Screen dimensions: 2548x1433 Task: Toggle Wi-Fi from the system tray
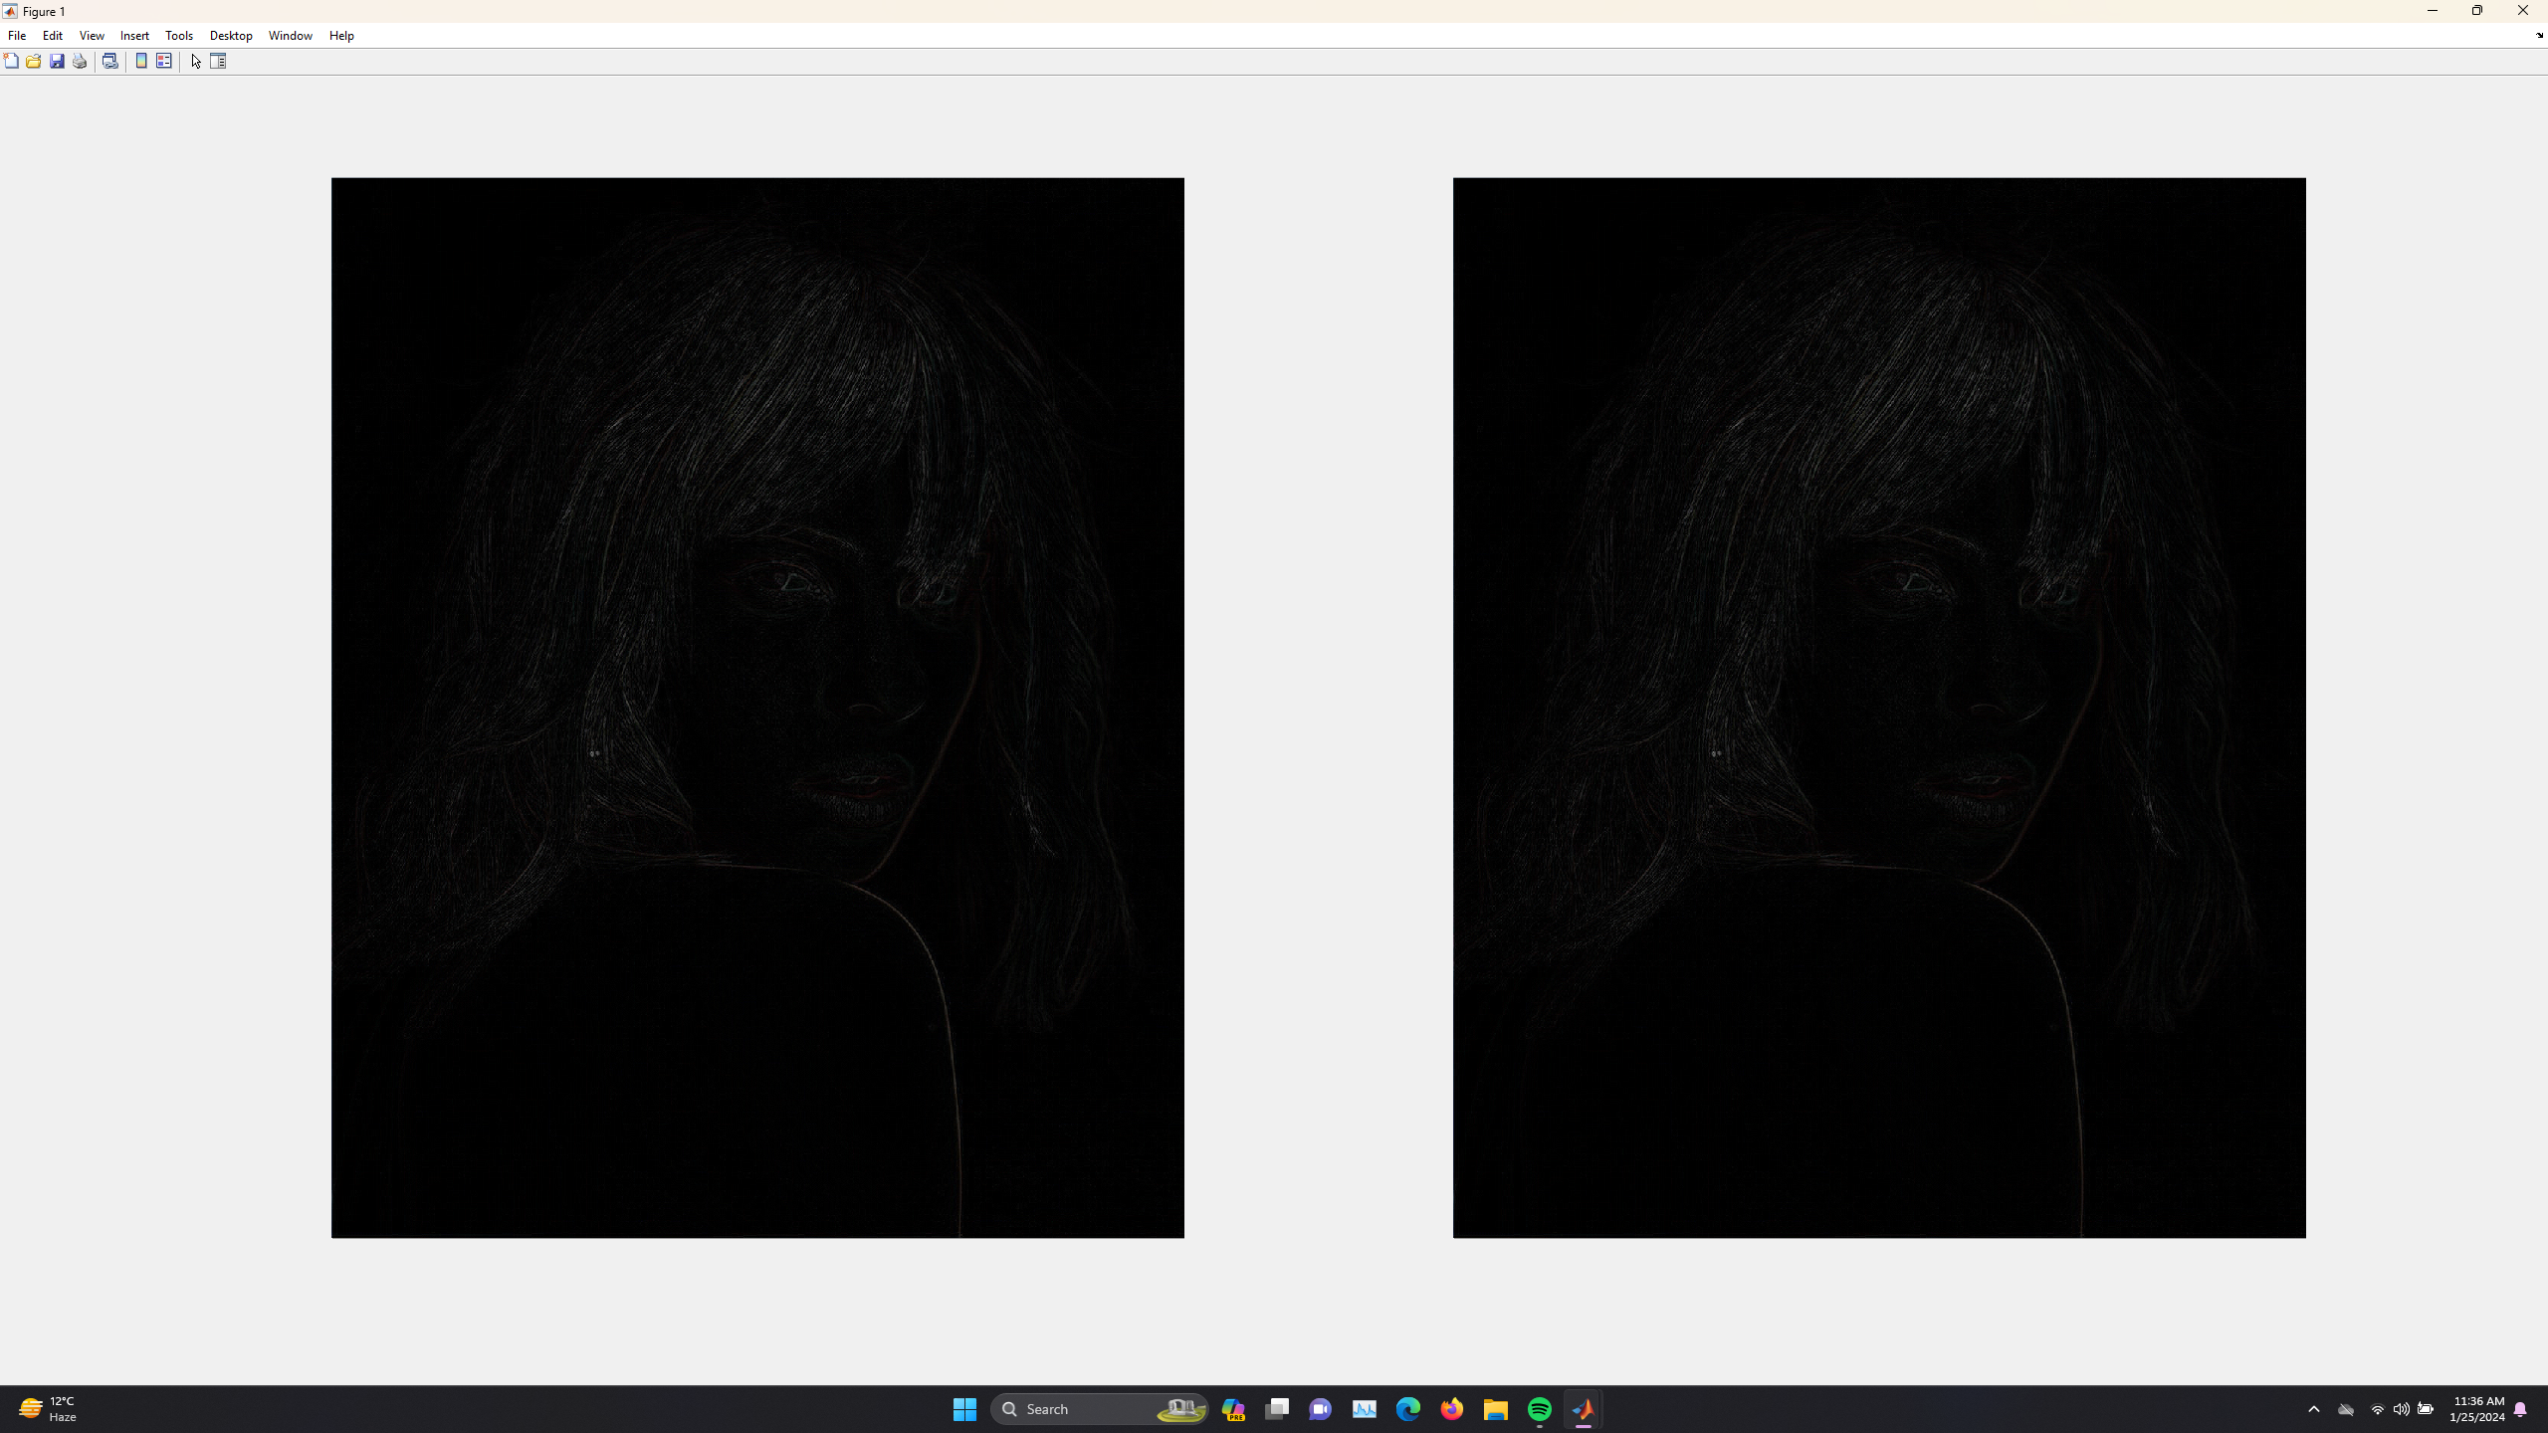point(2377,1409)
